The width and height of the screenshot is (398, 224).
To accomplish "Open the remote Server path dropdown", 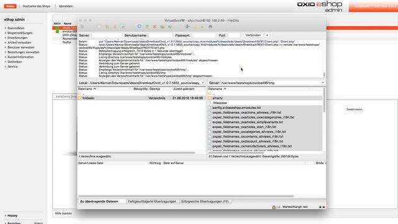I will (x=322, y=83).
